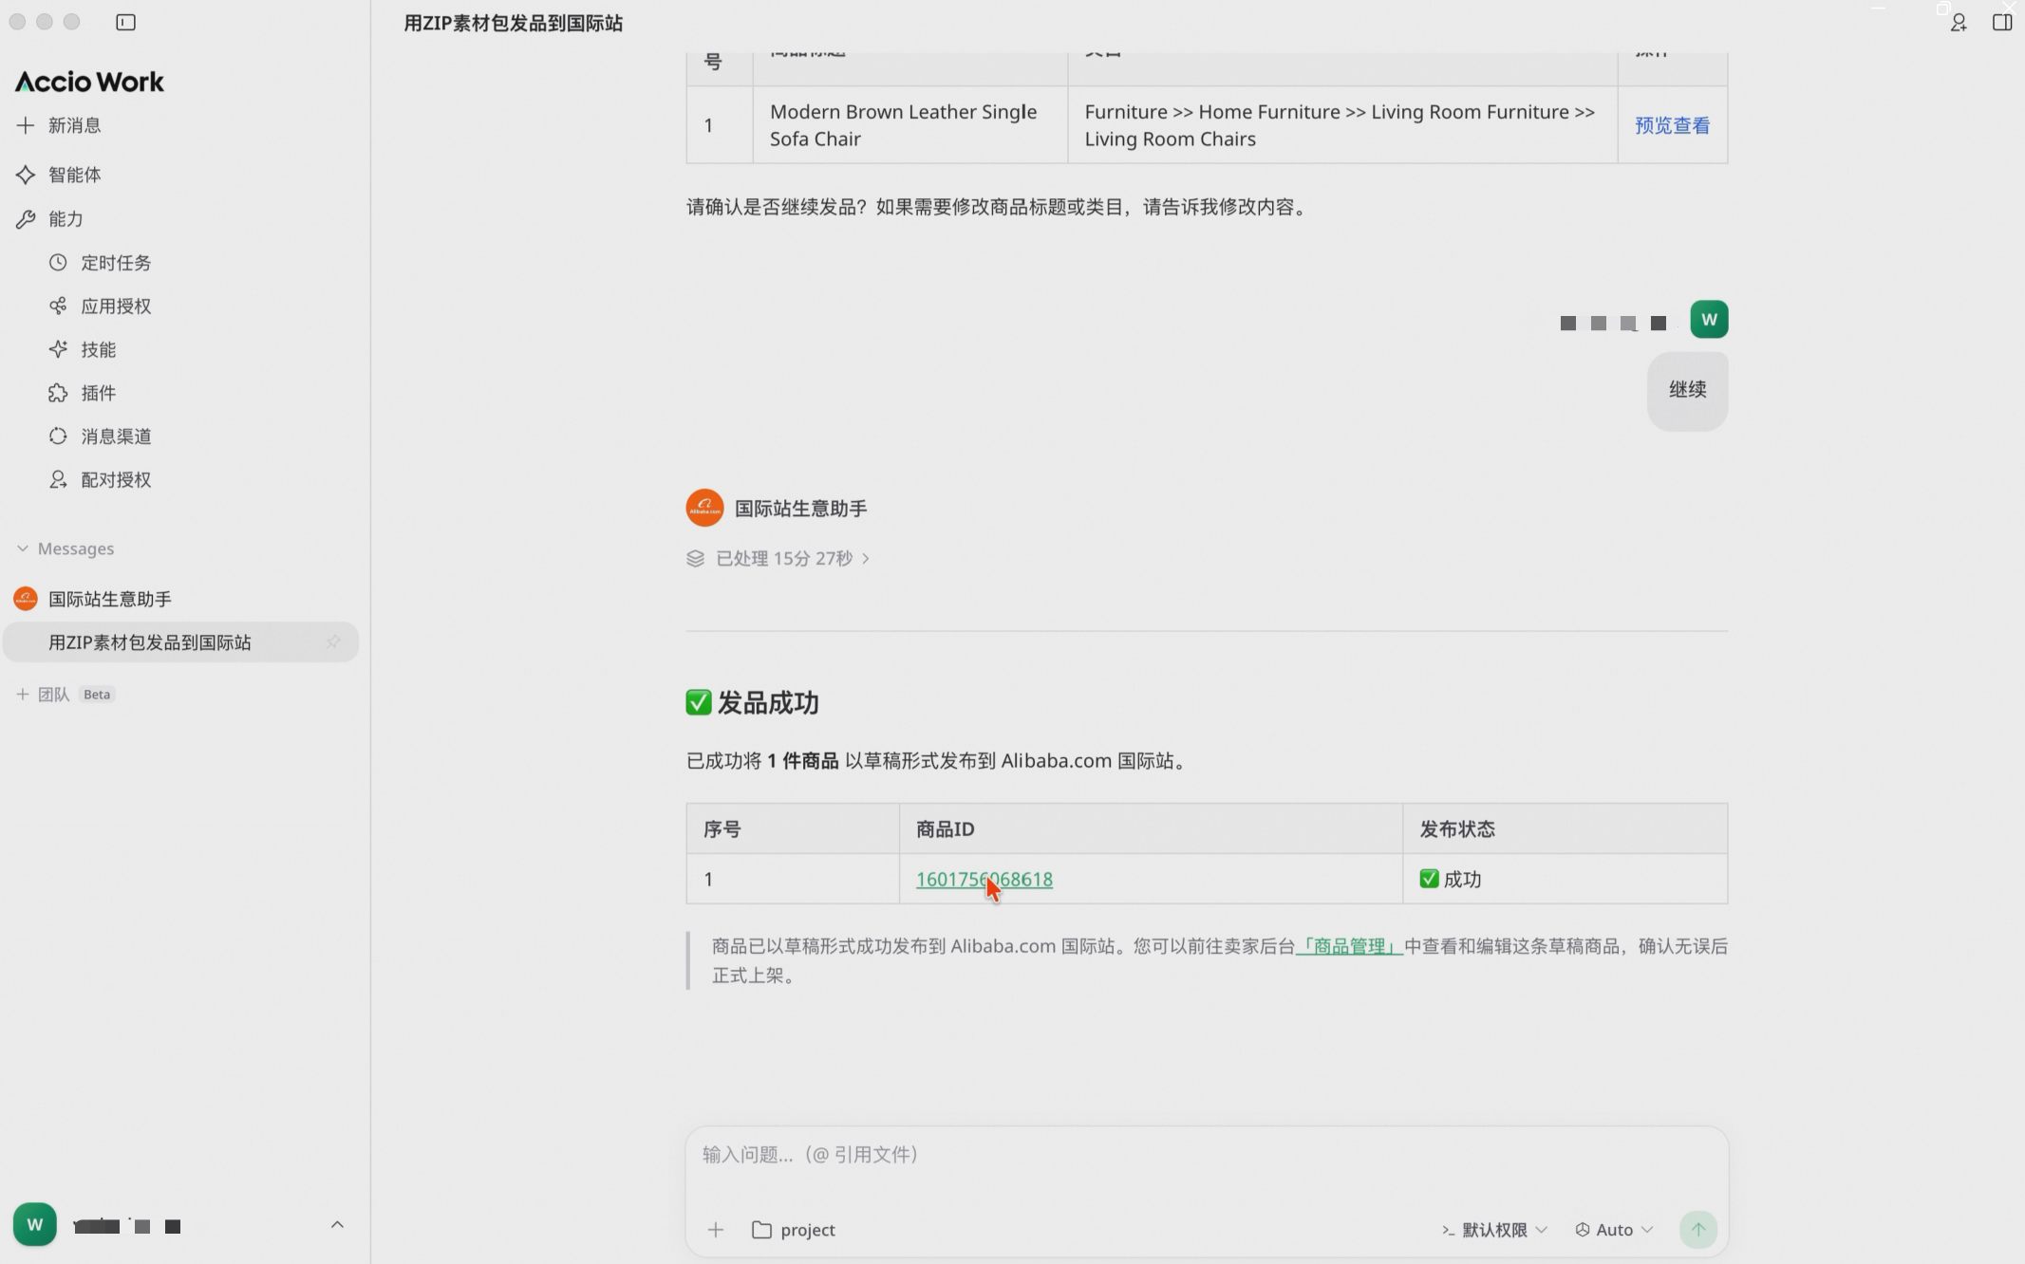Click the plus attachment icon in input bar
Viewport: 2025px width, 1264px height.
(716, 1229)
